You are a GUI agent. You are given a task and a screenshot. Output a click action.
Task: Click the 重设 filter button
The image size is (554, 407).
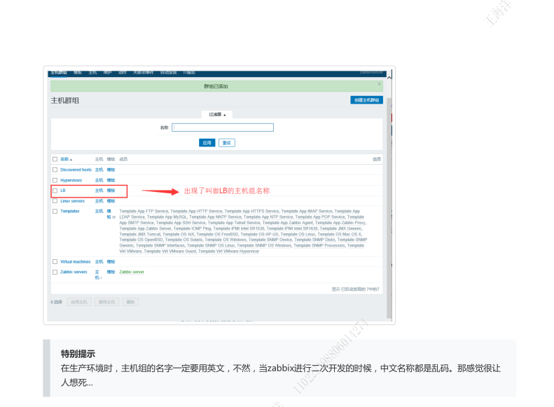226,143
